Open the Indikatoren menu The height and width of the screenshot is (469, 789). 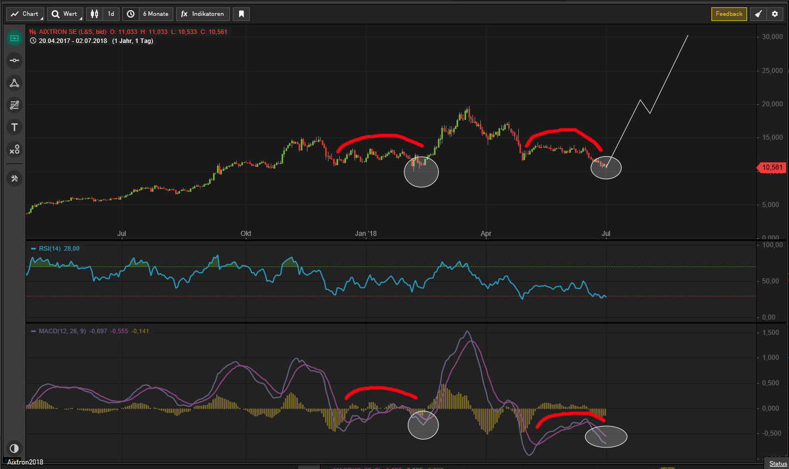(203, 14)
